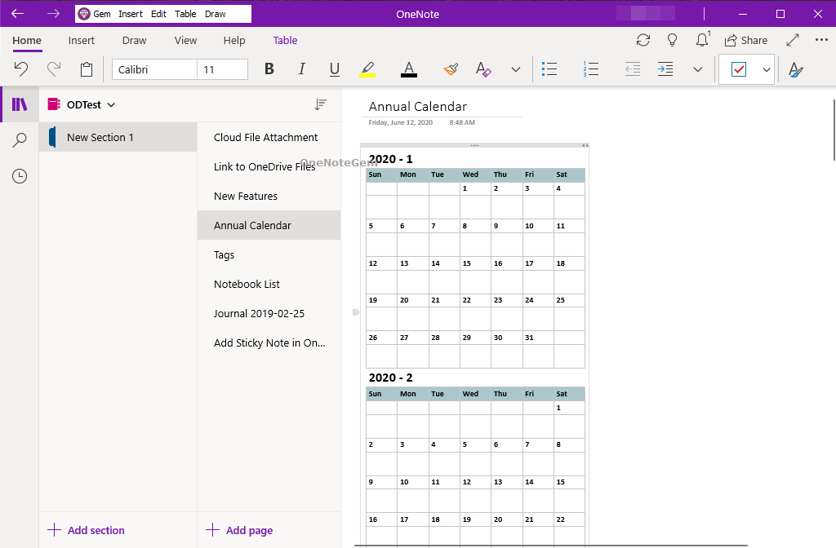
Task: Open the font size 11 box
Action: click(223, 69)
